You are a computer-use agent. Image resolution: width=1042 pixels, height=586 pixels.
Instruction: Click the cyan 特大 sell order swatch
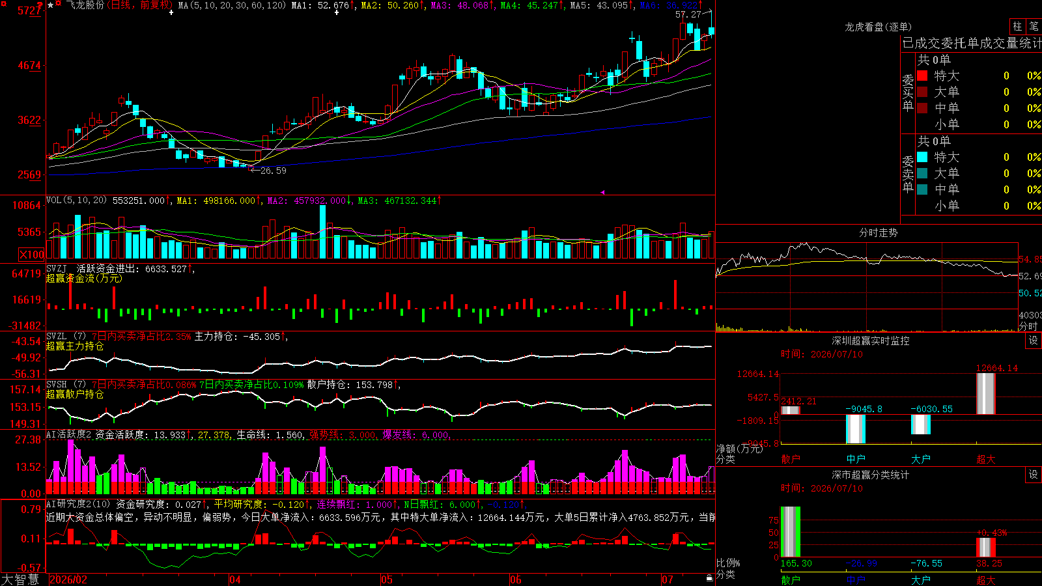(x=922, y=157)
